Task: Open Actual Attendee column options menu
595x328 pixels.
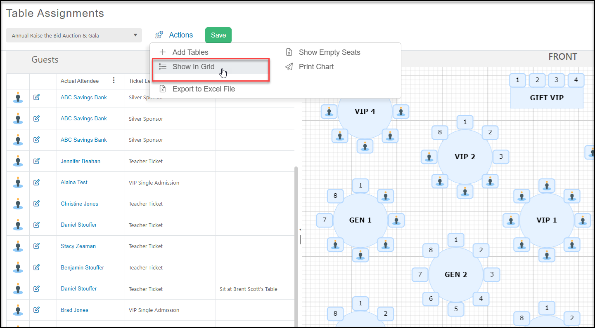Action: 114,80
